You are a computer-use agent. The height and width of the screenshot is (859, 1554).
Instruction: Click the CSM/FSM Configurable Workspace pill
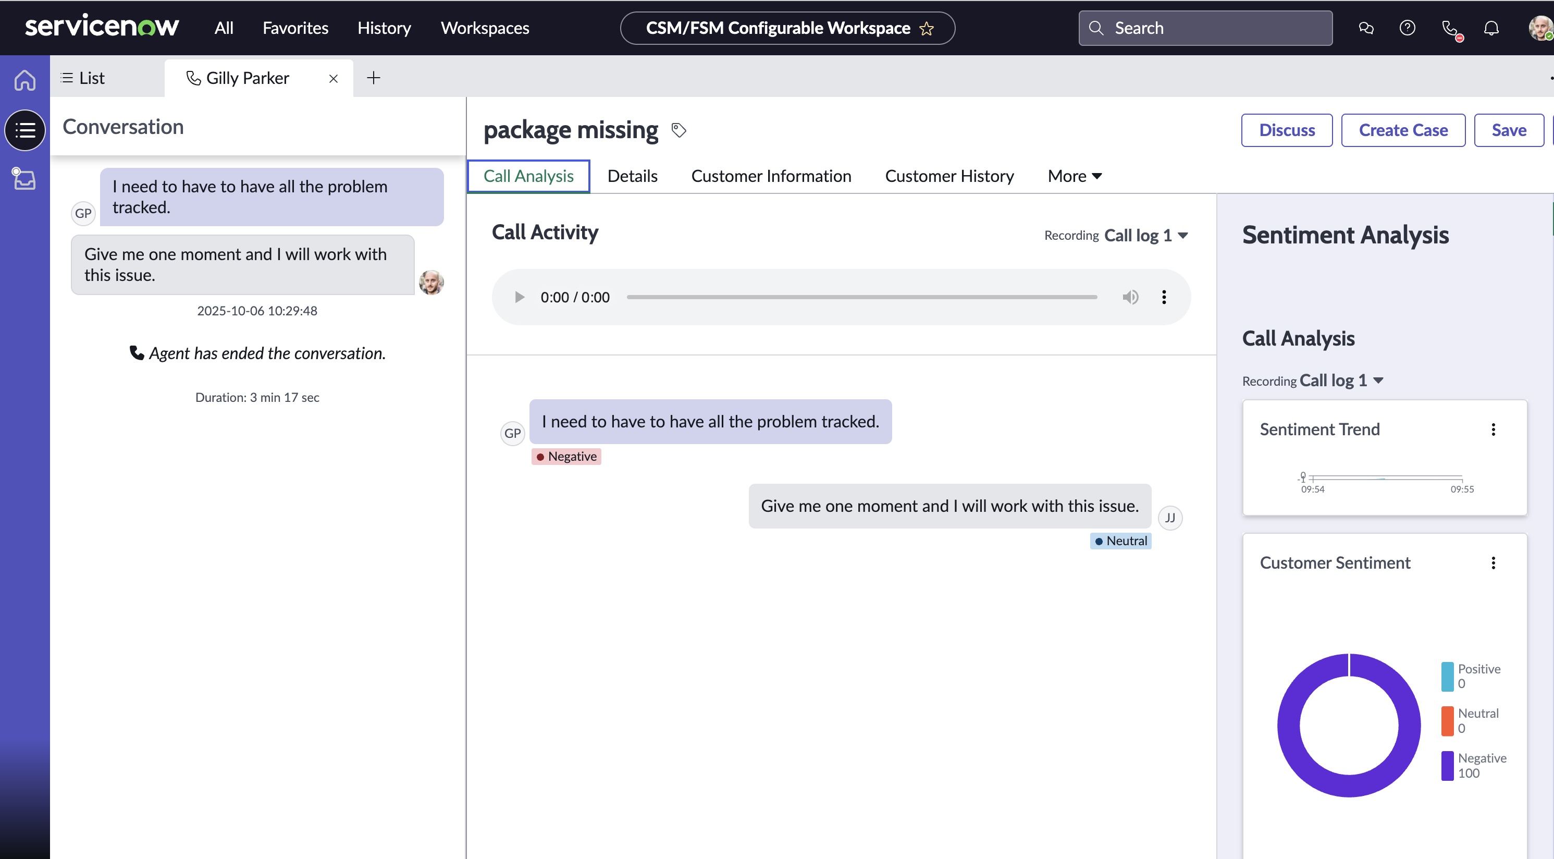click(x=787, y=28)
